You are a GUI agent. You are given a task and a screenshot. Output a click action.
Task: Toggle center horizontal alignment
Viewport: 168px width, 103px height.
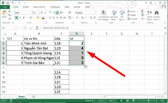click(54, 18)
